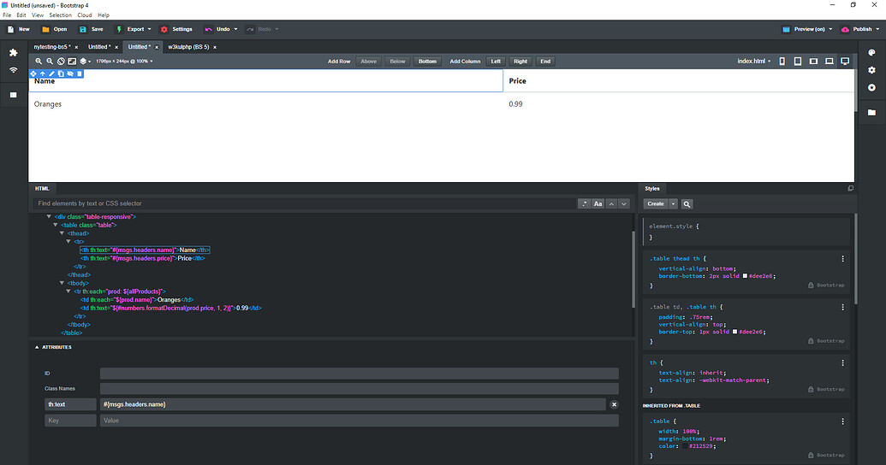Viewport: 886px width, 465px height.
Task: Open the Options gear panel on right sidebar
Action: (x=871, y=70)
